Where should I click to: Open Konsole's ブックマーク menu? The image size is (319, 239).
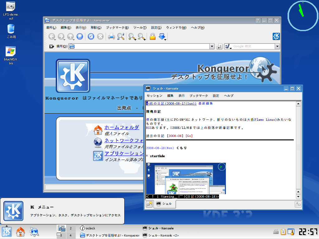[x=198, y=96]
